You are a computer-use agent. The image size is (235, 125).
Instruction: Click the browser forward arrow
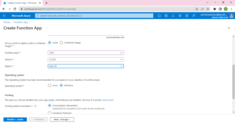point(9,9)
